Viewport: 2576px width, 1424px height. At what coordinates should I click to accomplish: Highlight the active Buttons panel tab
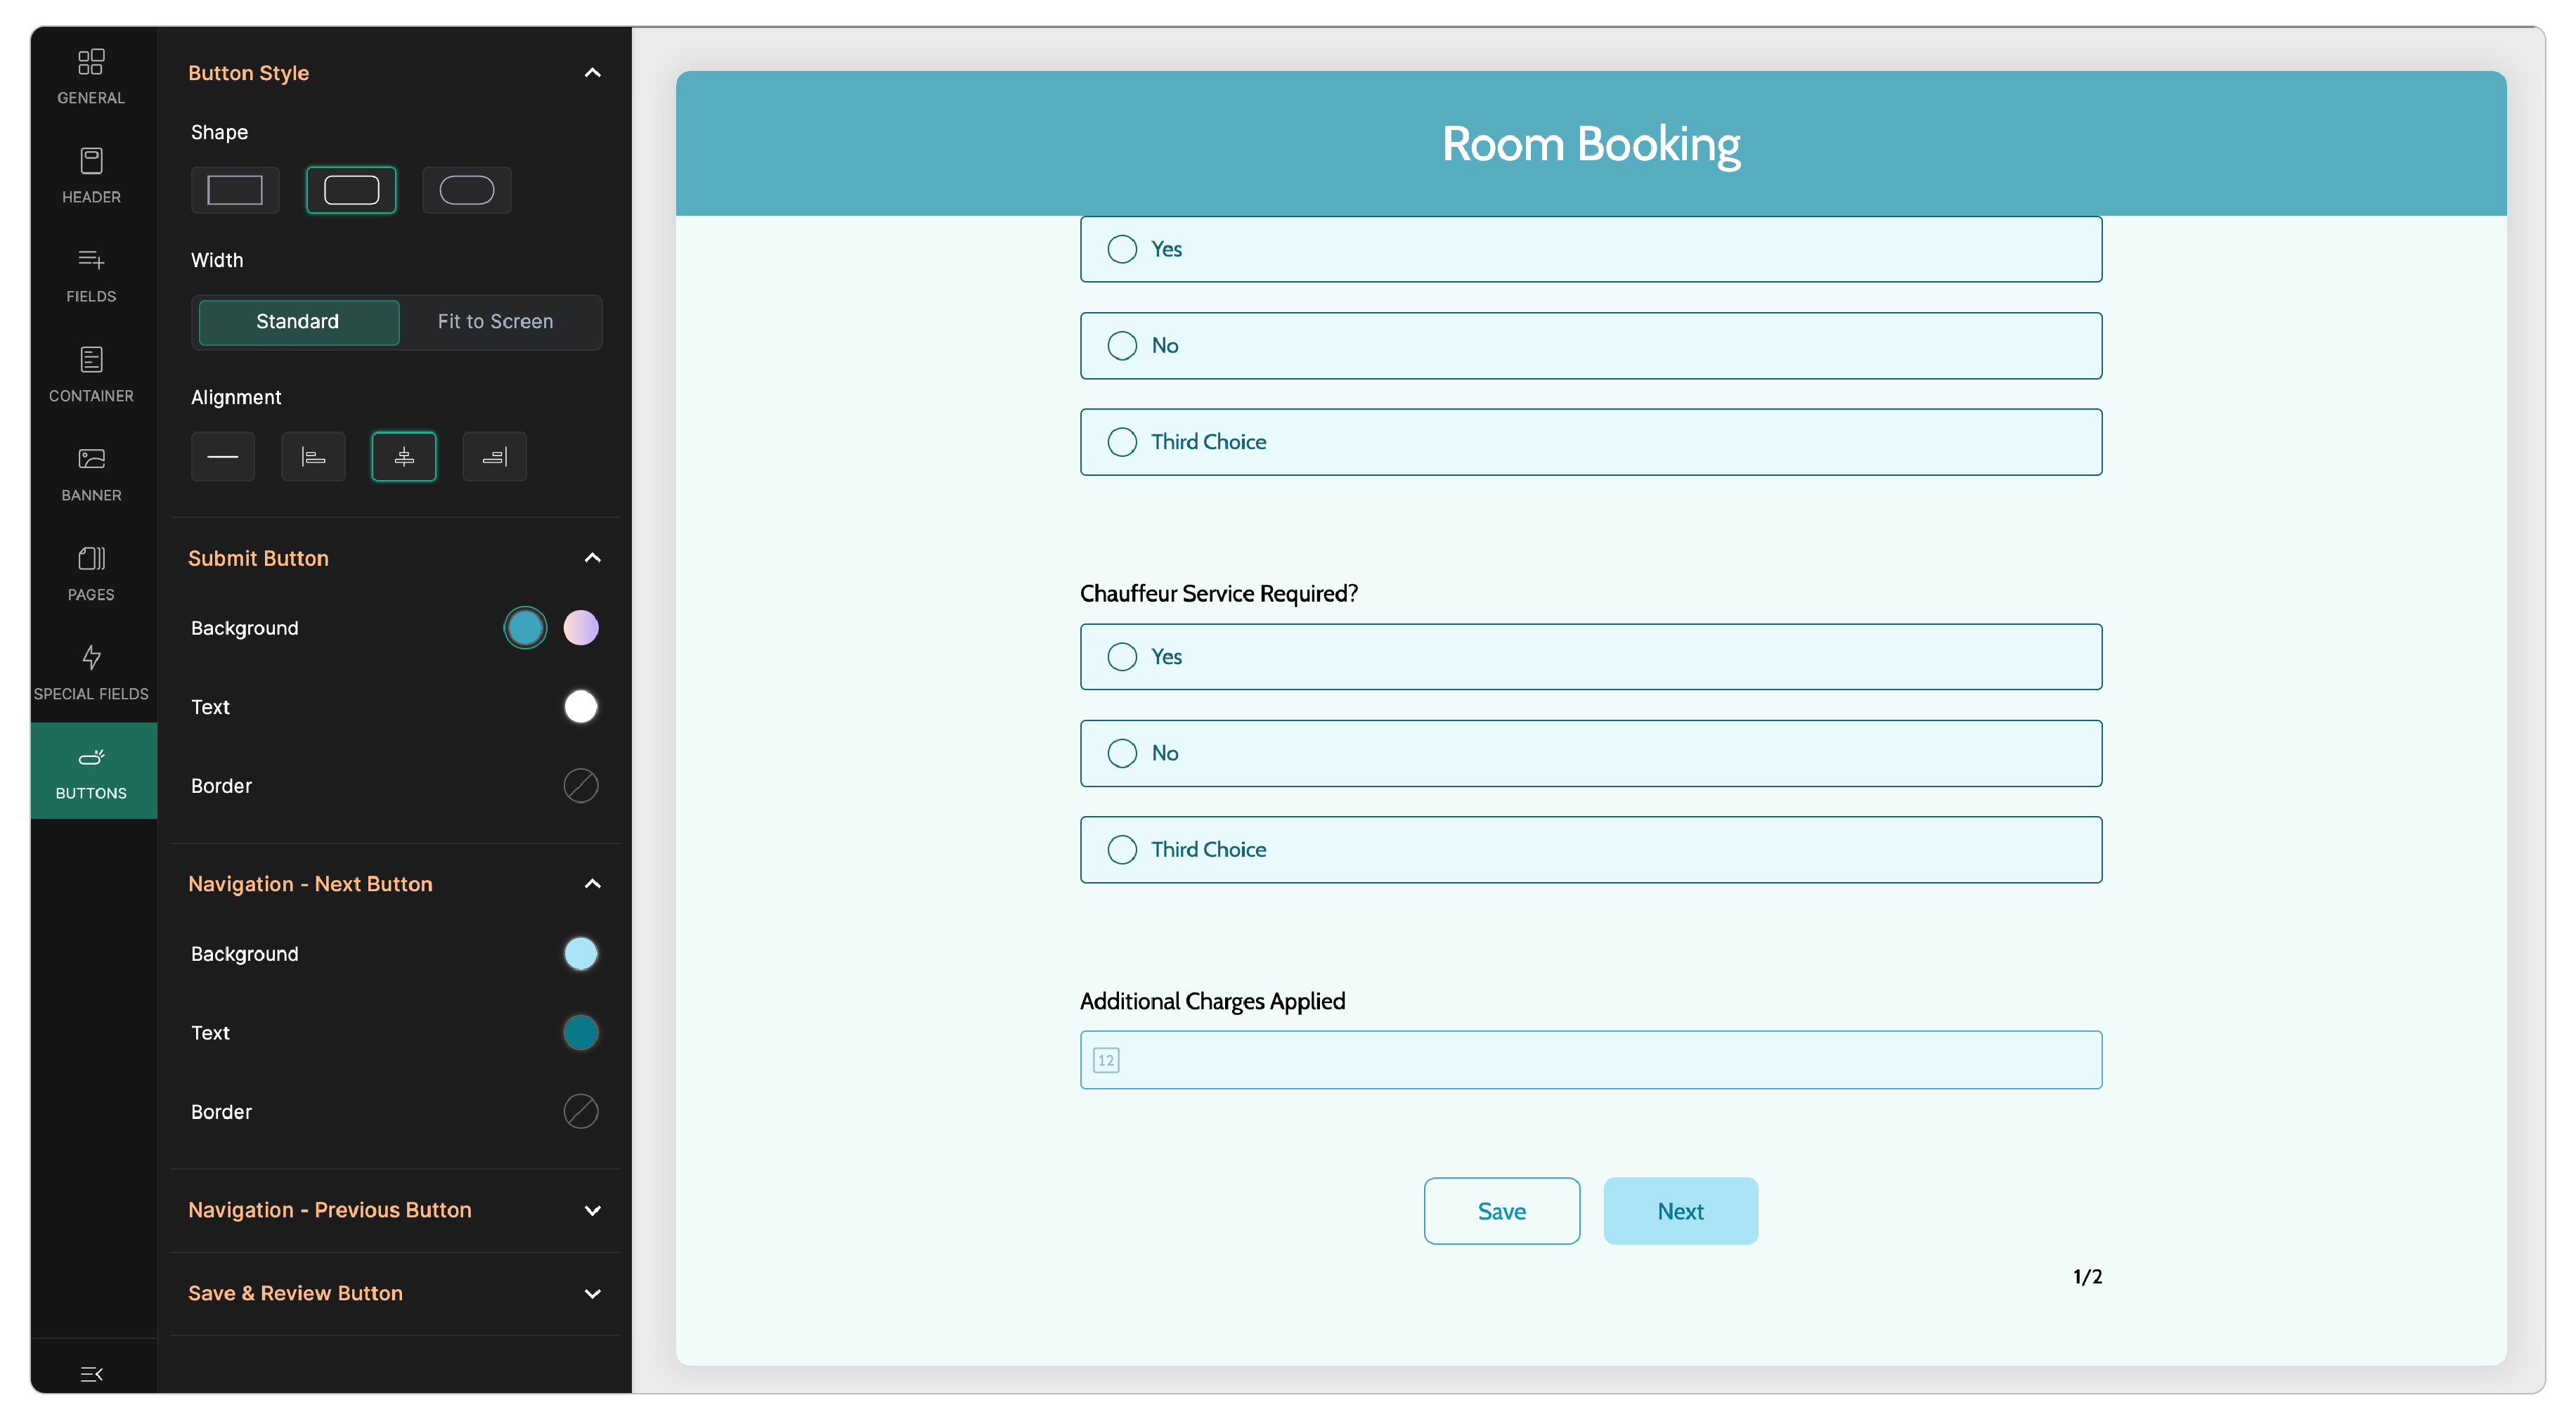click(x=91, y=771)
